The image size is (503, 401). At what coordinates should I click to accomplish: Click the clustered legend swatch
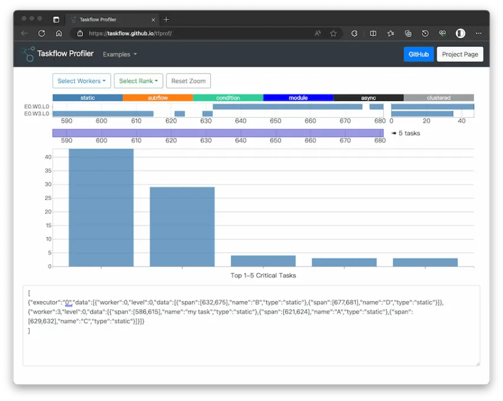tap(439, 98)
